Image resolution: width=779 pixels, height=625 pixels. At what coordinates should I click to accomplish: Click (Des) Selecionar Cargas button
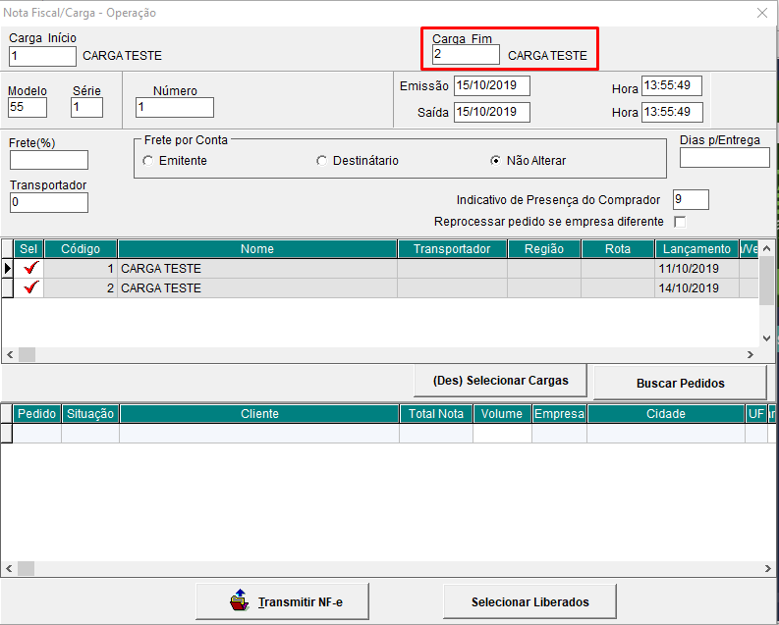[501, 380]
